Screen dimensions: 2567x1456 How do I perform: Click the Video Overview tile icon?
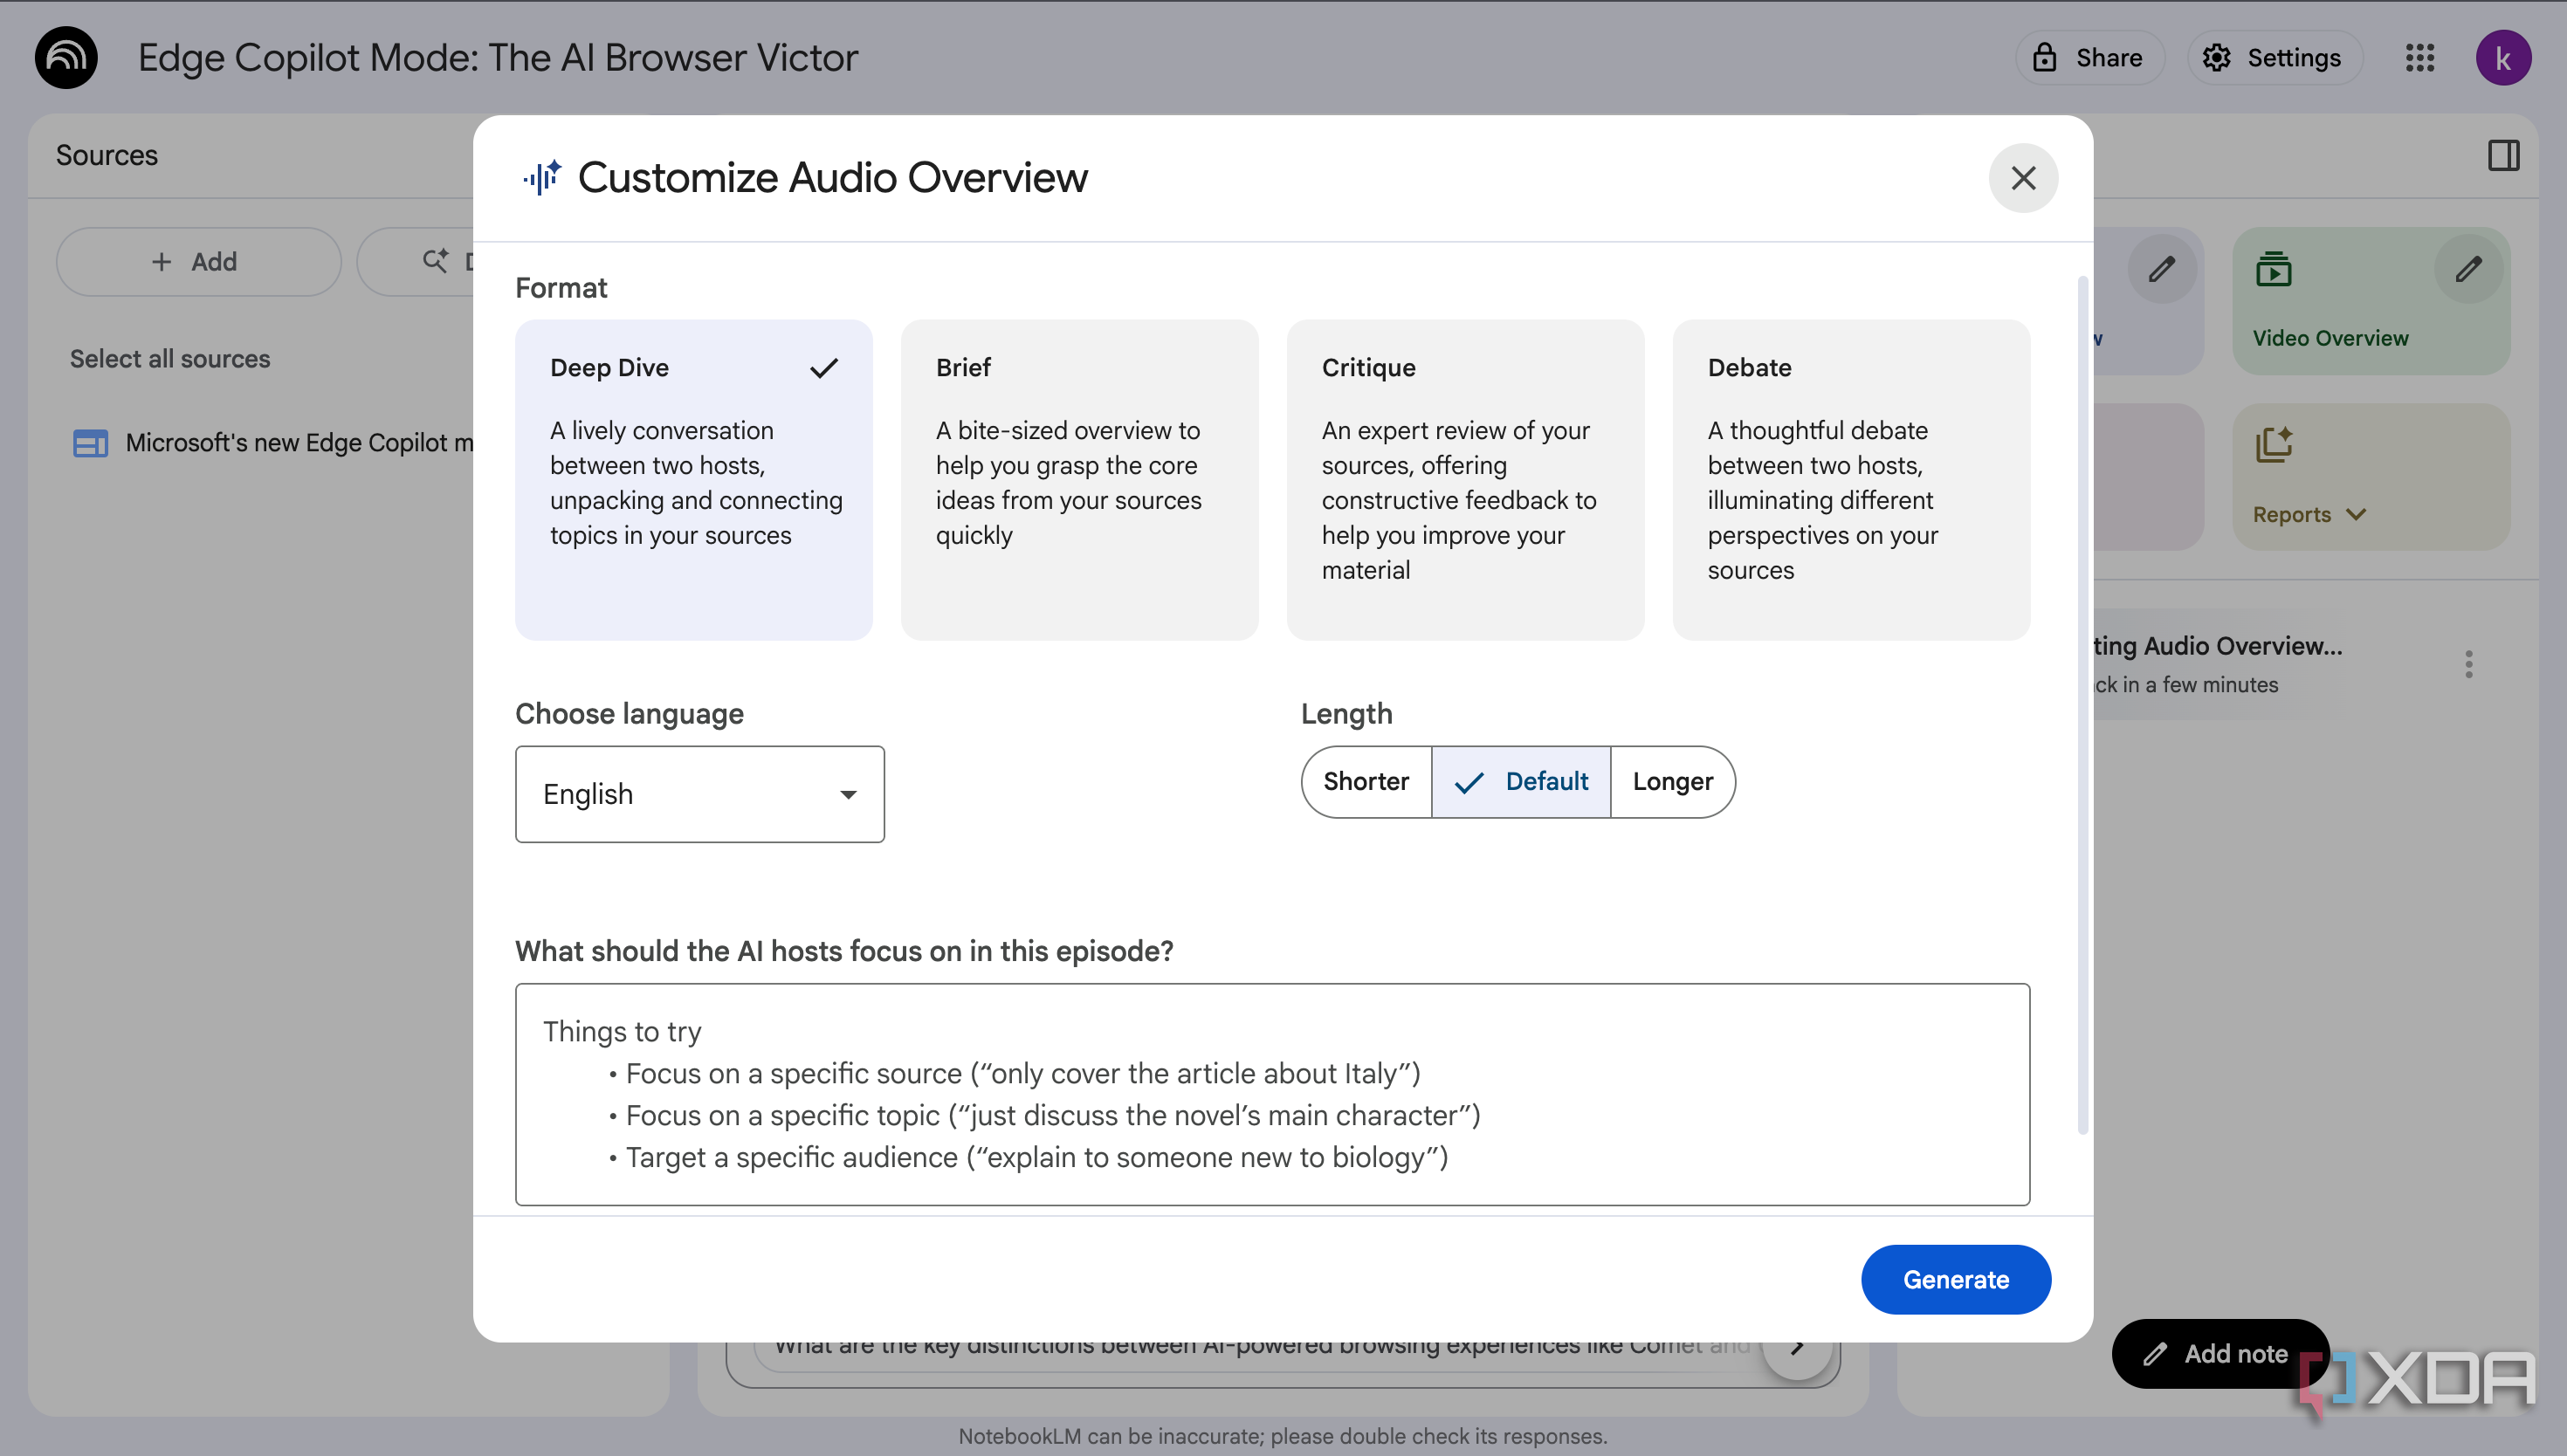(x=2273, y=269)
